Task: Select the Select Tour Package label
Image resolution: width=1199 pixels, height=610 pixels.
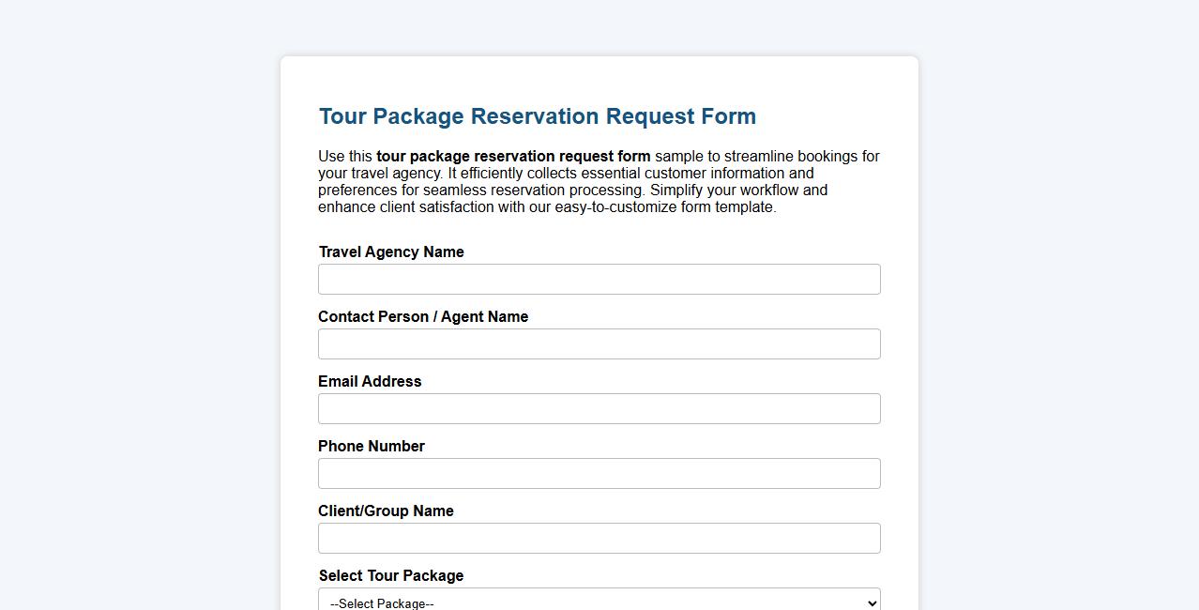Action: tap(390, 575)
